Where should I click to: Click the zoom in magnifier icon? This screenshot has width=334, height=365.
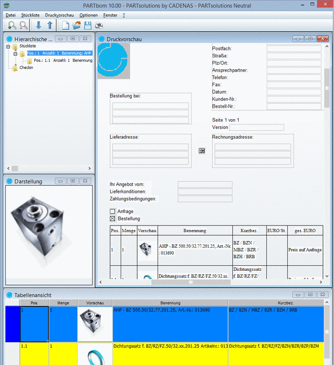(12, 25)
